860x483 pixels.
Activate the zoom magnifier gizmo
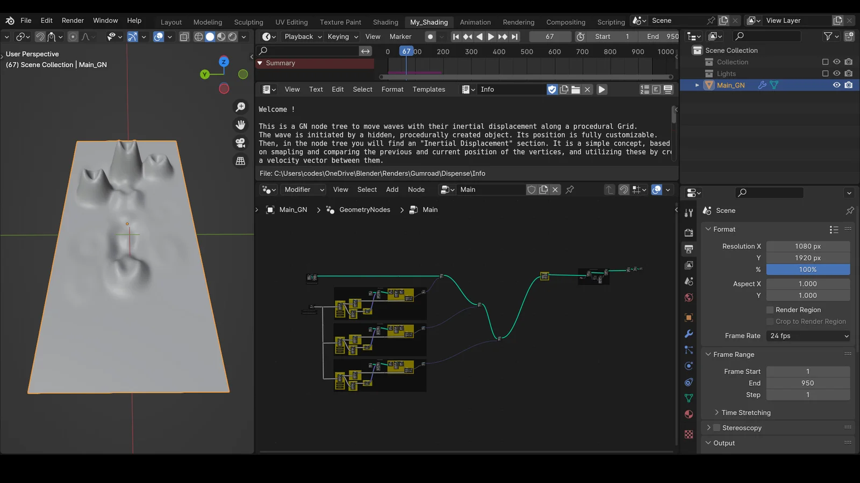point(240,107)
